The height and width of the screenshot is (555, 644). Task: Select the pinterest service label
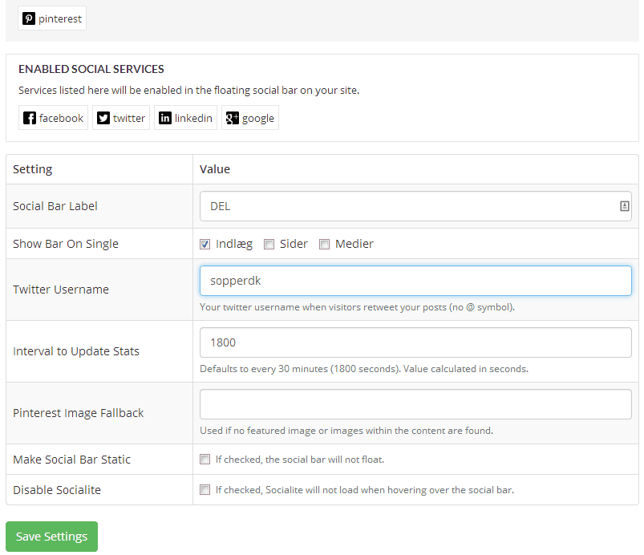(60, 19)
